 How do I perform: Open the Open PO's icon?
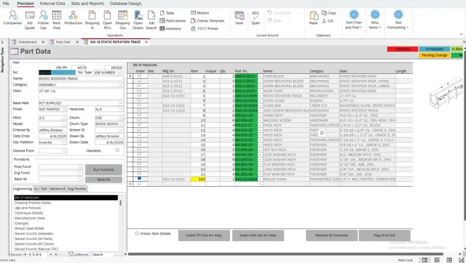[x=107, y=20]
